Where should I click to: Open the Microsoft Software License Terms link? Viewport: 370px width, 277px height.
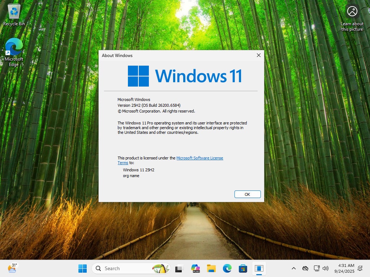(x=199, y=158)
